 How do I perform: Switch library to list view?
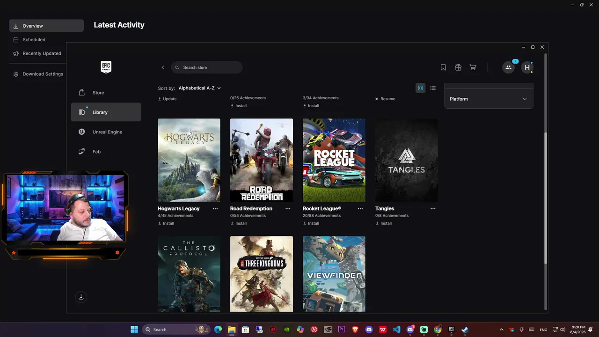[x=433, y=88]
